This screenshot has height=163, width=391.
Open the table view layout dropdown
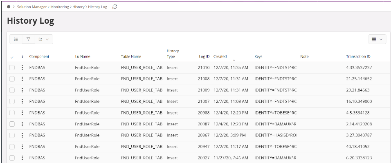coord(377,39)
